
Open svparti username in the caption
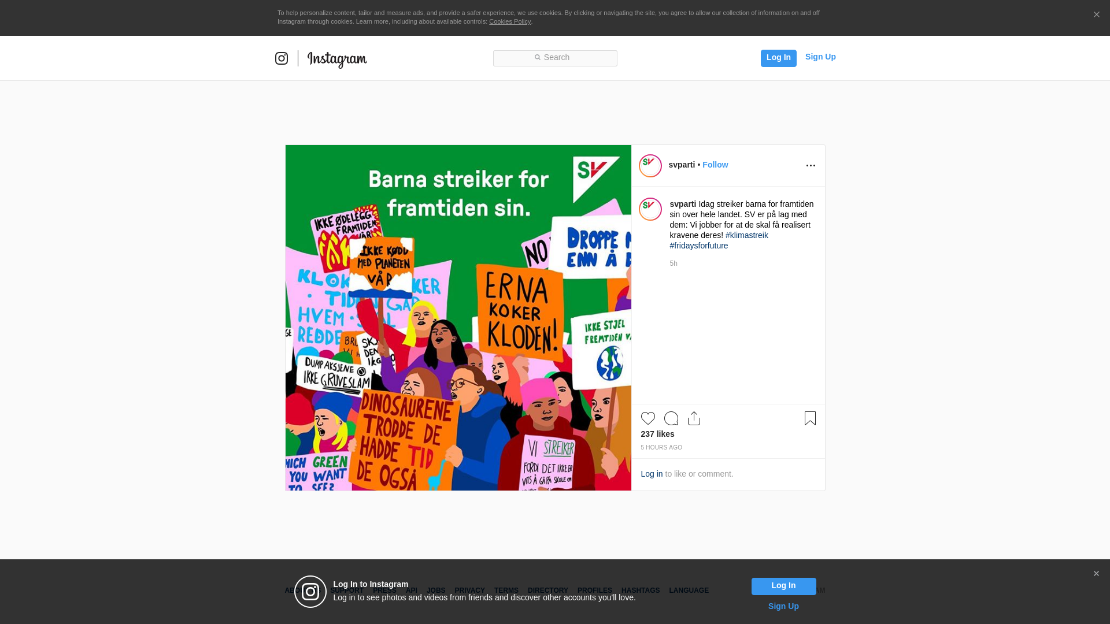[x=683, y=204]
